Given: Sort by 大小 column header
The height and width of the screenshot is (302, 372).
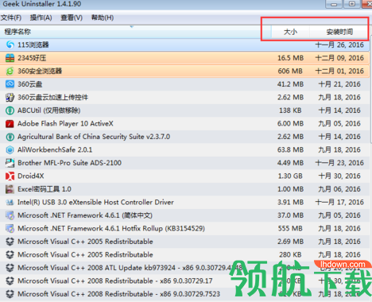Looking at the screenshot, I should (x=290, y=32).
